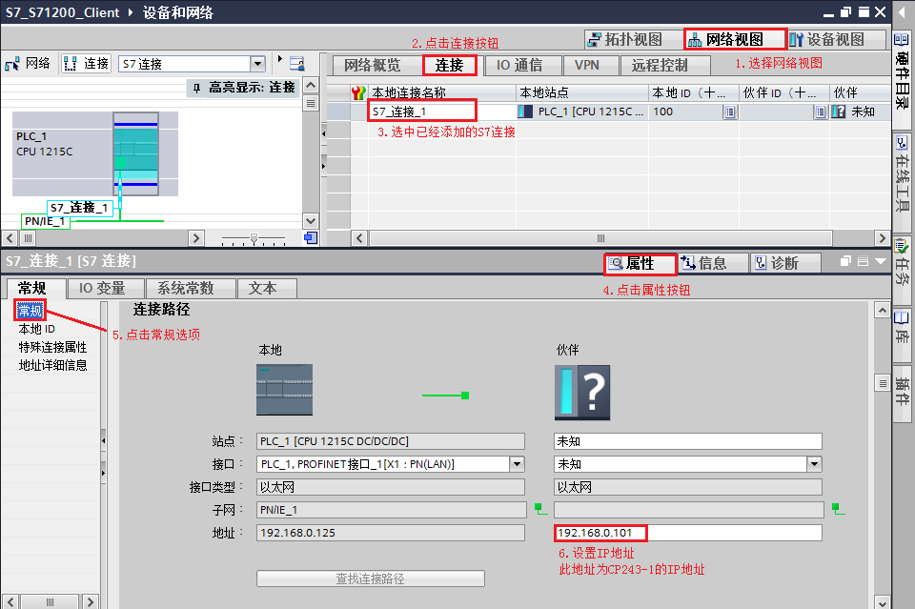The image size is (915, 609).
Task: Select 本地 ID in navigation tree
Action: pyautogui.click(x=37, y=330)
